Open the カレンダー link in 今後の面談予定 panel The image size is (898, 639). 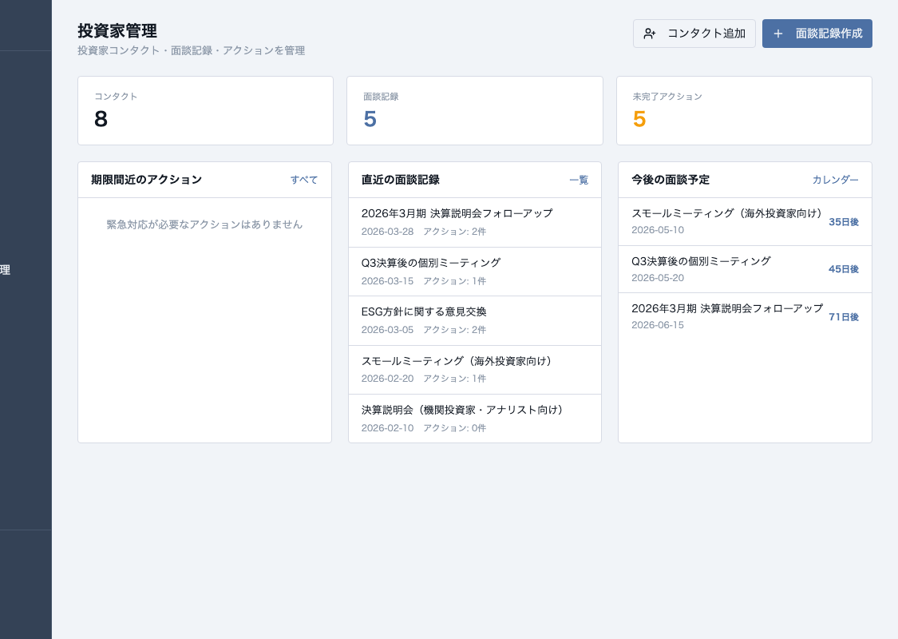tap(835, 180)
